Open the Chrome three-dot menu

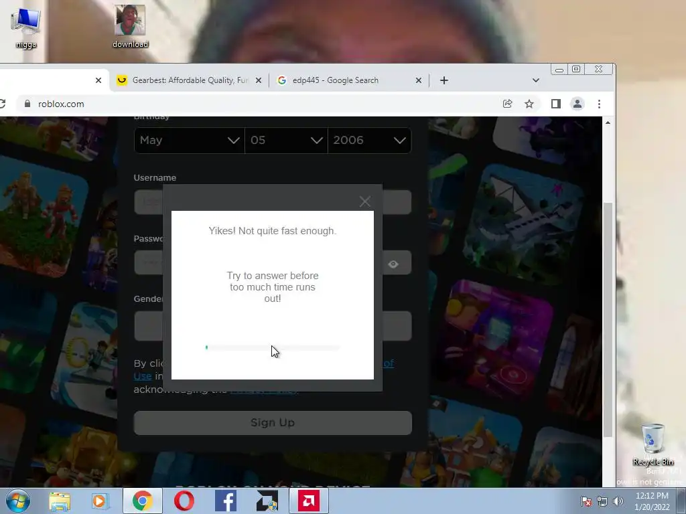click(599, 104)
